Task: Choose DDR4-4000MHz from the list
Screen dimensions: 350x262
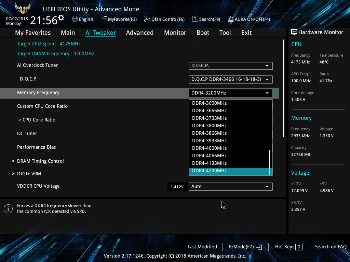Action: click(229, 148)
